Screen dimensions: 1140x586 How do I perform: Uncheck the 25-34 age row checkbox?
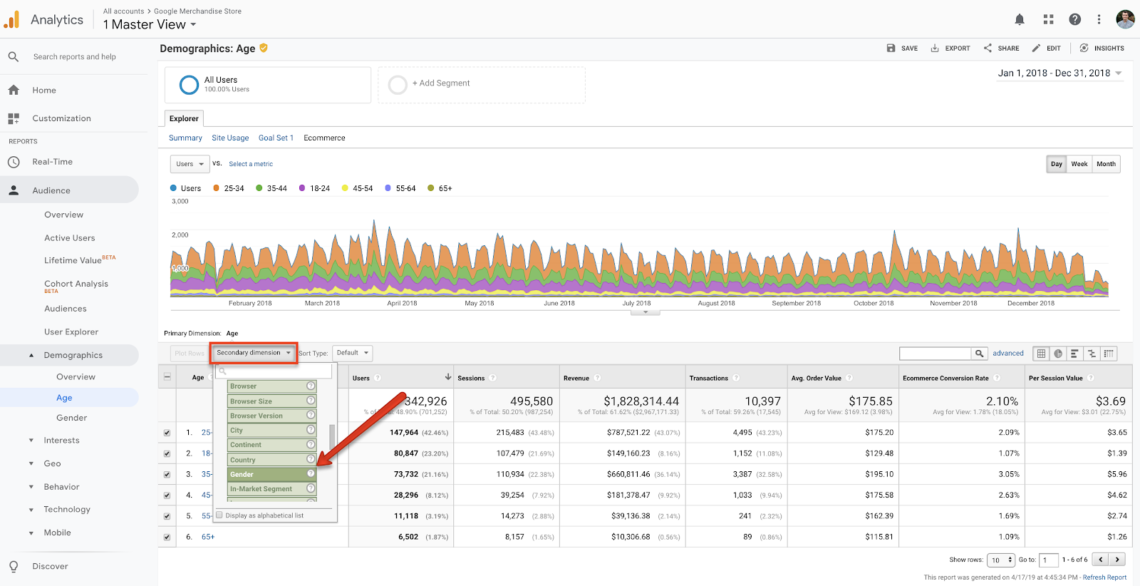pos(167,433)
